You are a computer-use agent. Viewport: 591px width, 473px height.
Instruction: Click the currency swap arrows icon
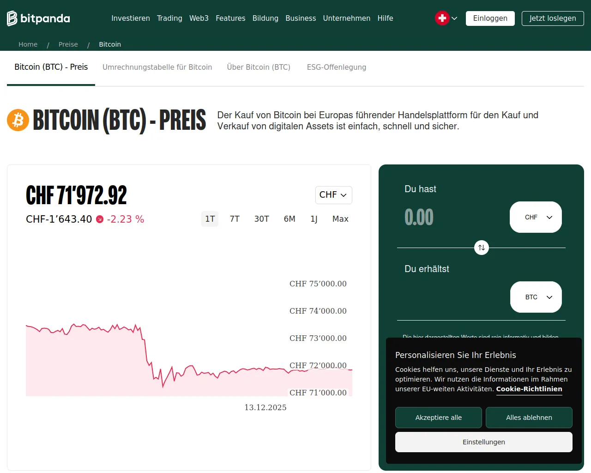482,248
